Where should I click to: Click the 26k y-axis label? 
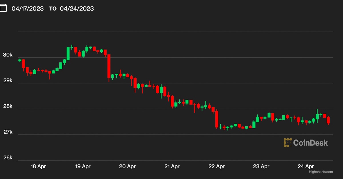[8, 158]
